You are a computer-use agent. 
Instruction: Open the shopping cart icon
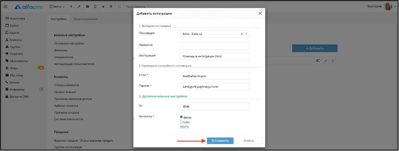111,6
